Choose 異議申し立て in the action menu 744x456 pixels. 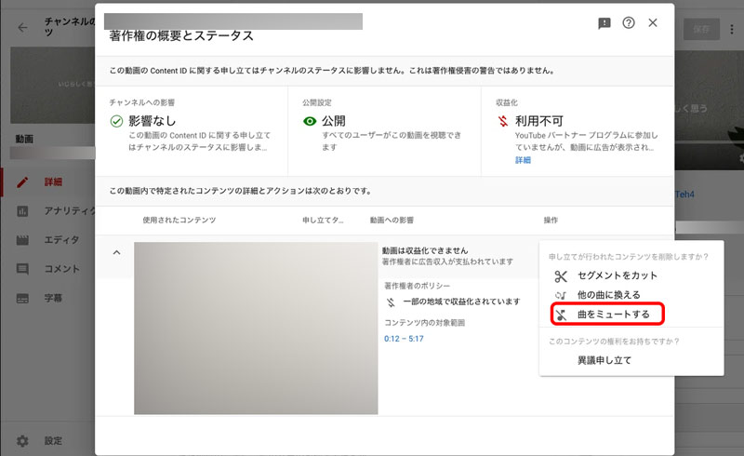click(604, 360)
